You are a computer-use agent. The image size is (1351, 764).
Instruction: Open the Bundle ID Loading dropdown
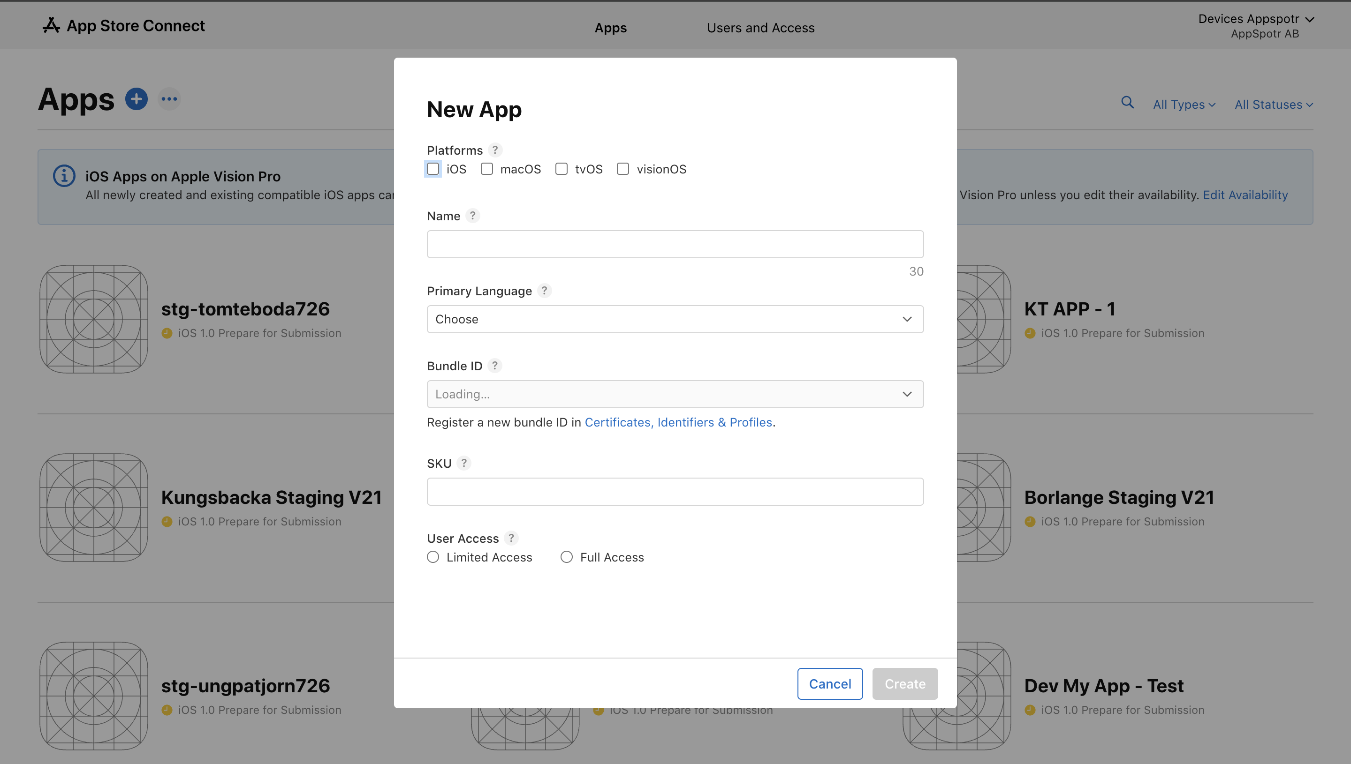pyautogui.click(x=675, y=394)
